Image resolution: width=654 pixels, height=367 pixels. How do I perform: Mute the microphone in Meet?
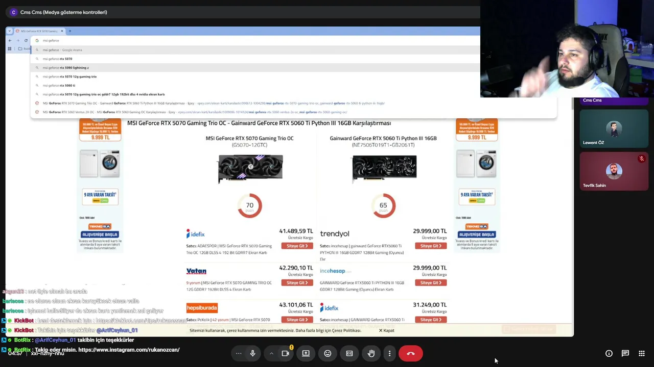click(252, 353)
